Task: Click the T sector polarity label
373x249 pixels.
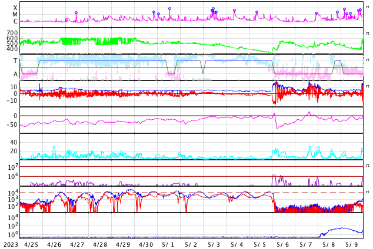Action: (15, 60)
